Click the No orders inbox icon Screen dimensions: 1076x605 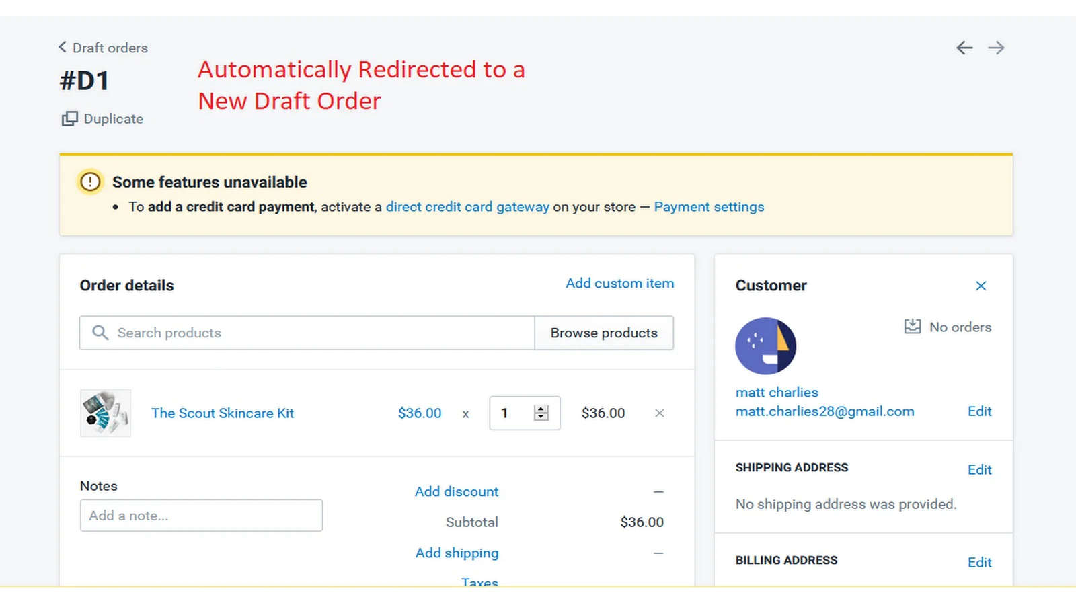coord(913,327)
